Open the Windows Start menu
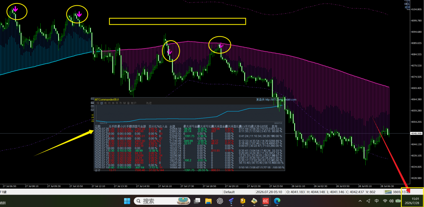 click(x=127, y=201)
